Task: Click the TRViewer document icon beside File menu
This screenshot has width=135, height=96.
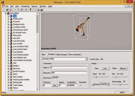Action: (3, 6)
